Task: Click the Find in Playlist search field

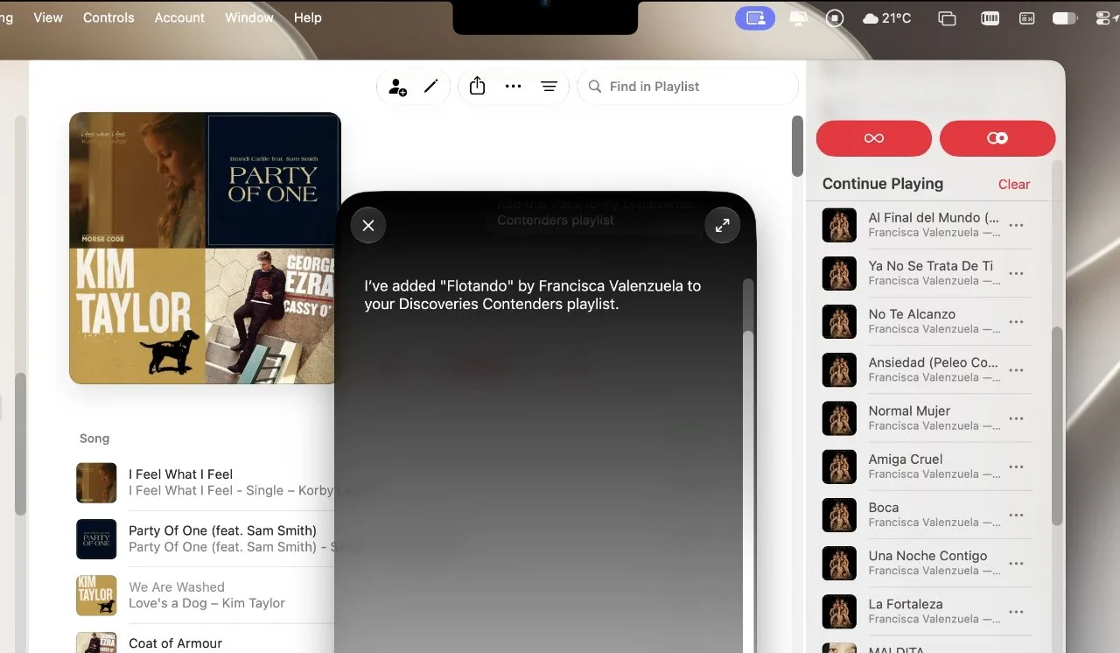Action: click(x=688, y=87)
